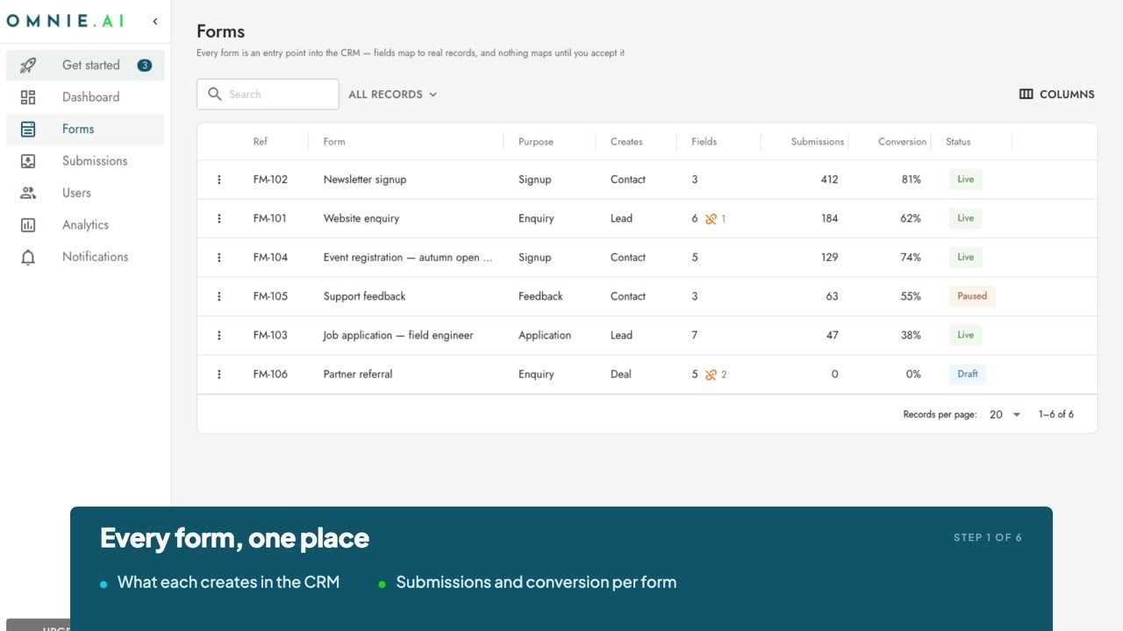This screenshot has width=1123, height=631.
Task: Click unmapped fields link icon in Partner referral row
Action: [711, 374]
